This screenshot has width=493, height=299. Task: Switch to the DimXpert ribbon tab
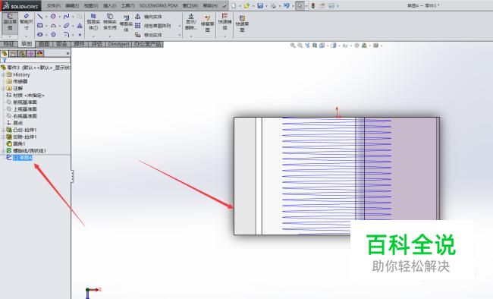coord(118,44)
